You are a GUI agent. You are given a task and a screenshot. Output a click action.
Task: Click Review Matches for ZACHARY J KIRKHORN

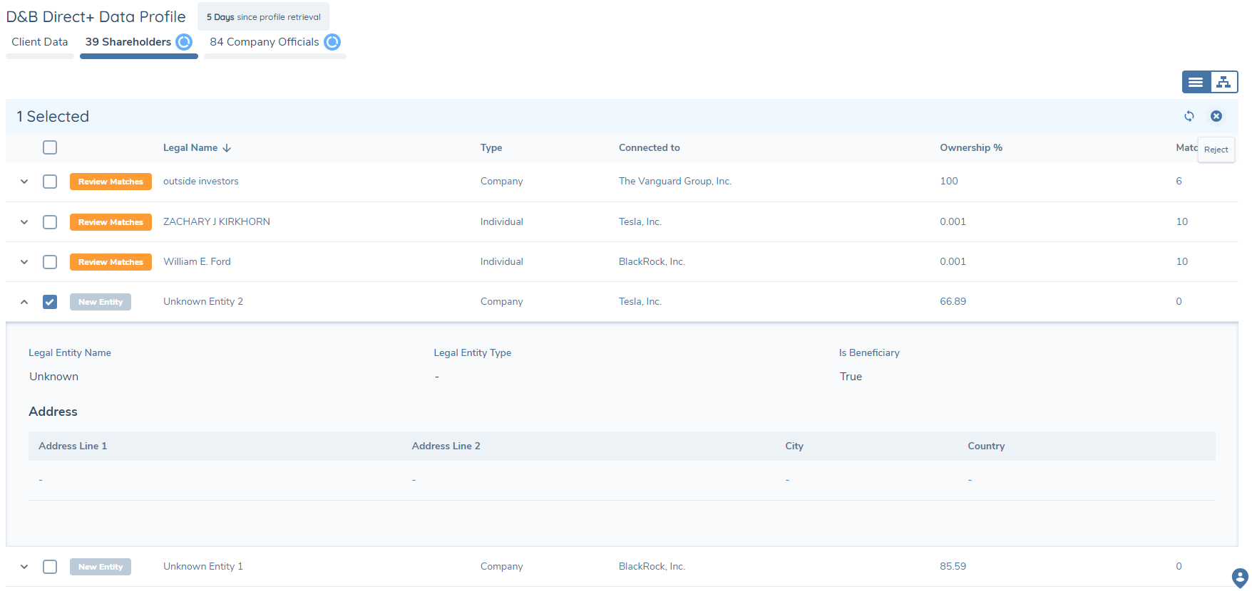coord(111,222)
